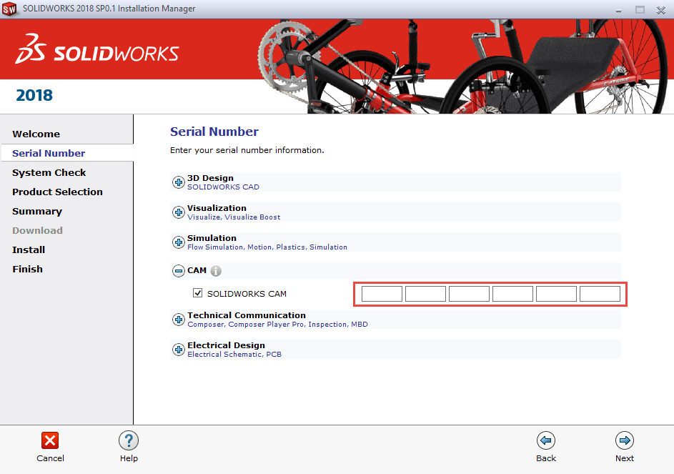Select the Download step in sidebar
The image size is (674, 474).
[x=37, y=230]
